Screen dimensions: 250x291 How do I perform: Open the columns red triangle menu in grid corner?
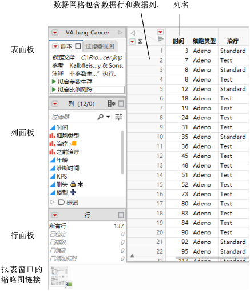coord(160,32)
